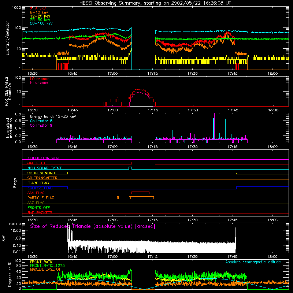The height and width of the screenshot is (293, 293).
Task: Click the SC TRANSMITTER flag label
Action: [42, 178]
